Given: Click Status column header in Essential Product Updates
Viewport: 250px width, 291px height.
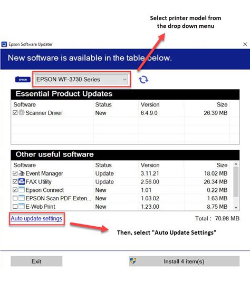Looking at the screenshot, I should (103, 105).
